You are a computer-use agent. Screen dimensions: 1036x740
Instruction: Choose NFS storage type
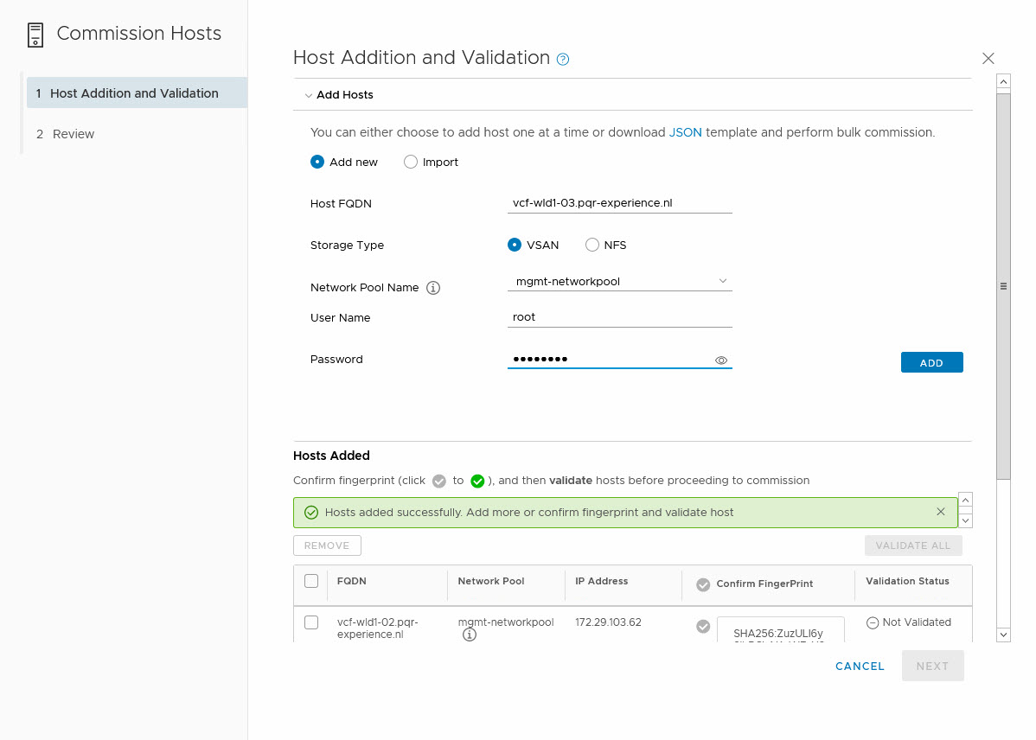tap(592, 245)
